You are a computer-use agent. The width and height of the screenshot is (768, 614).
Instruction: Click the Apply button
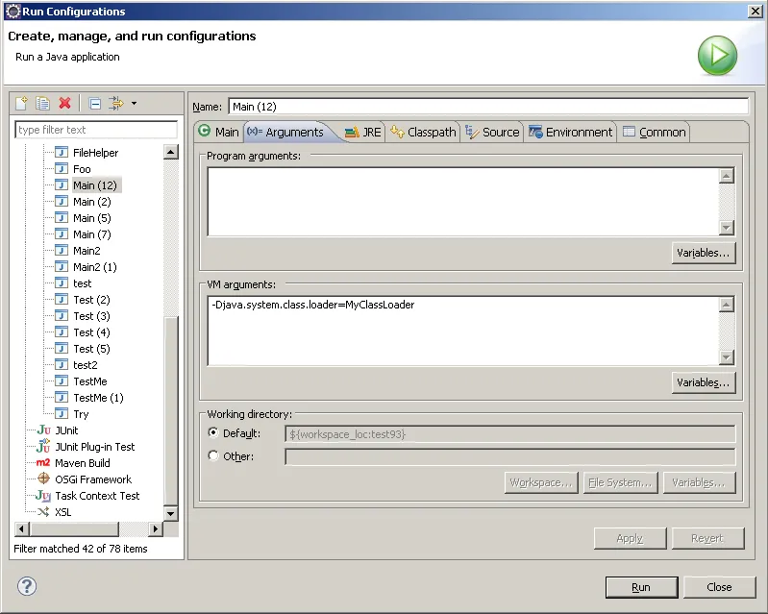[x=630, y=538]
